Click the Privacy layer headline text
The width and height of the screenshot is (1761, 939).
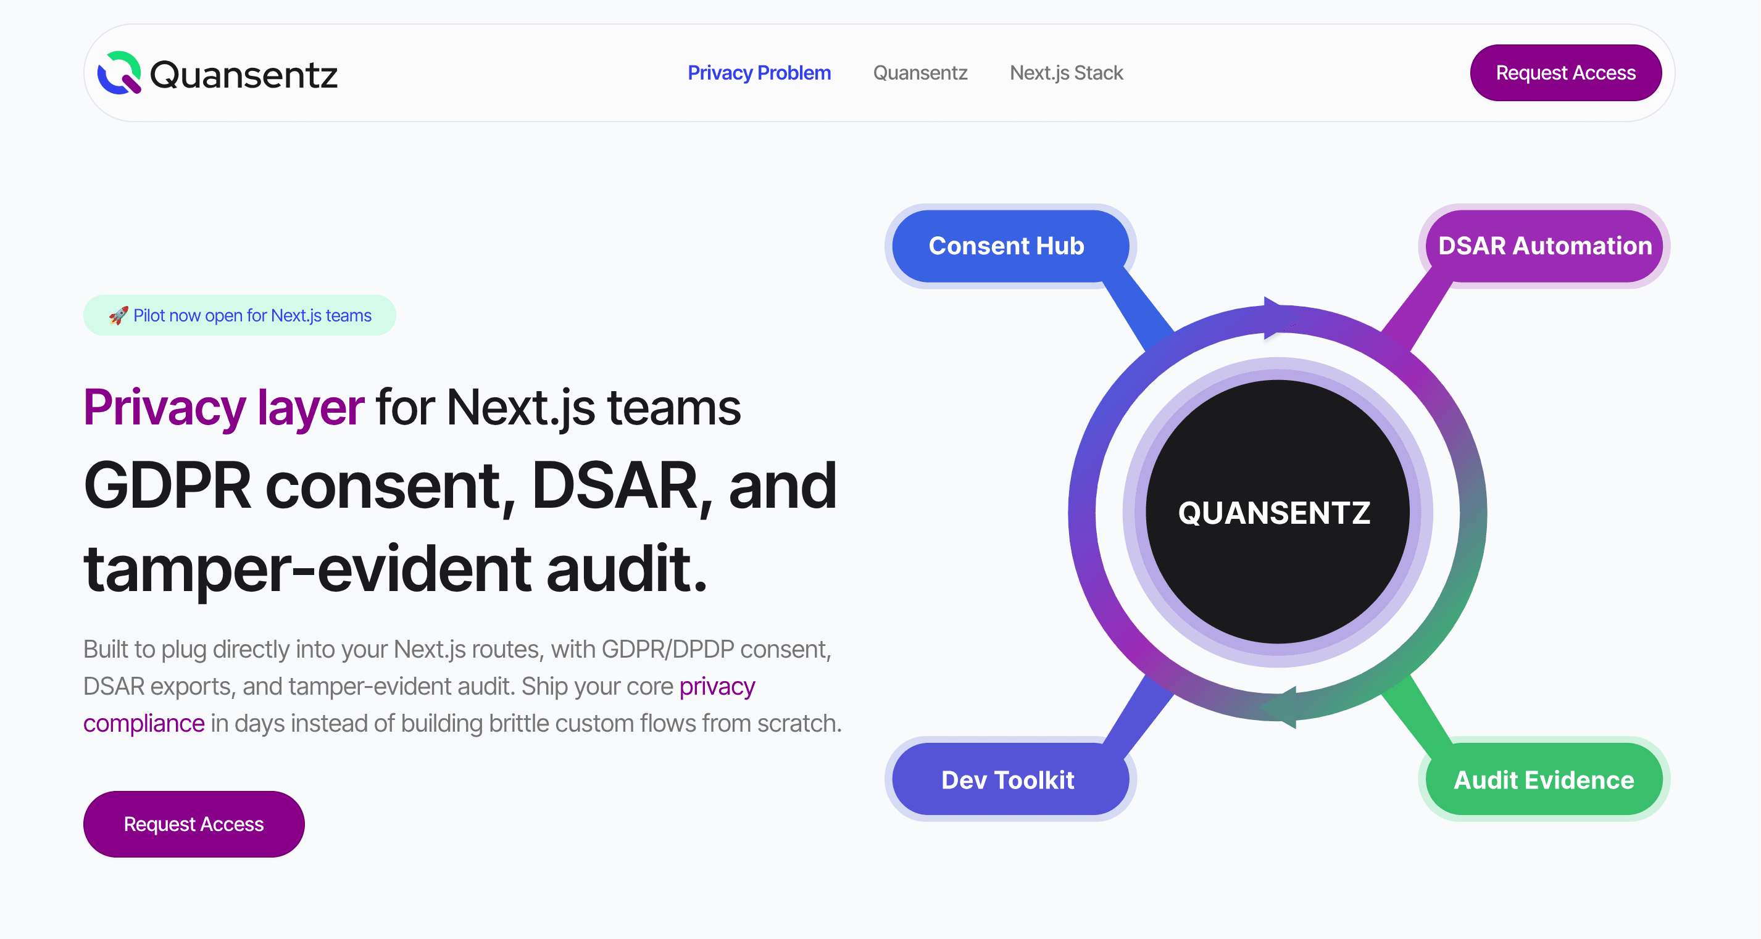pos(223,408)
